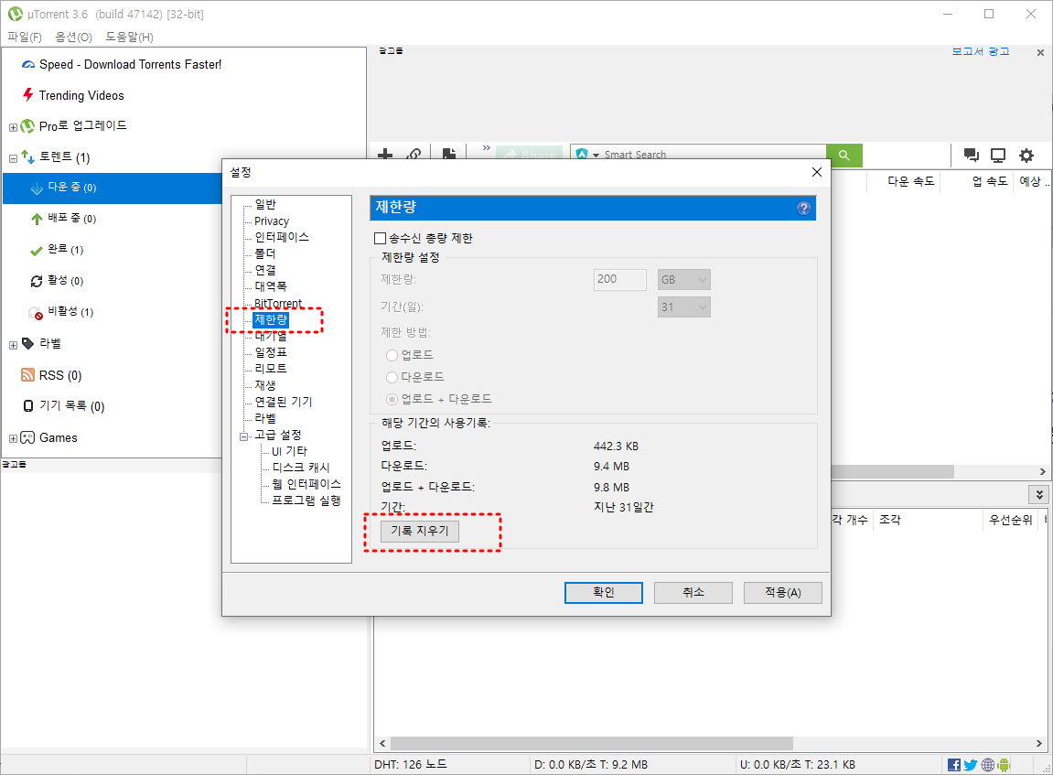Click the 확인 button

click(604, 592)
